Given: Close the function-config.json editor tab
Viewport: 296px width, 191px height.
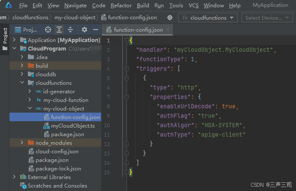Looking at the screenshot, I should [168, 30].
